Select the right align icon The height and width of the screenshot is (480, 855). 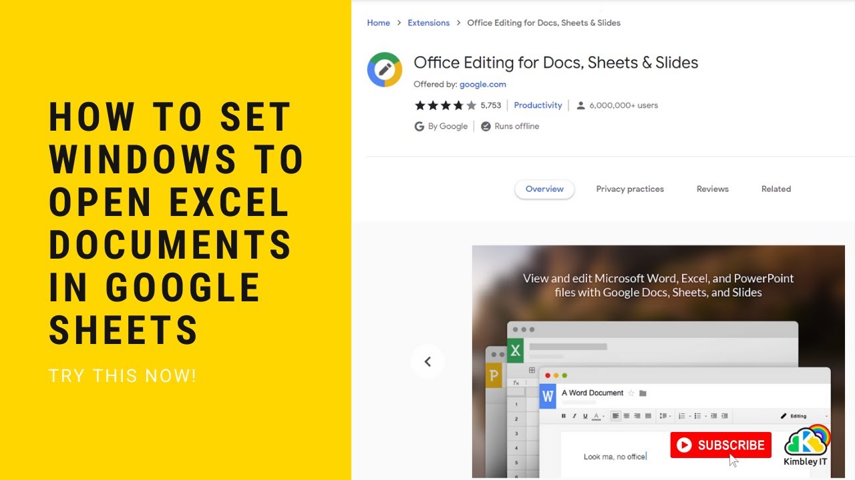637,416
